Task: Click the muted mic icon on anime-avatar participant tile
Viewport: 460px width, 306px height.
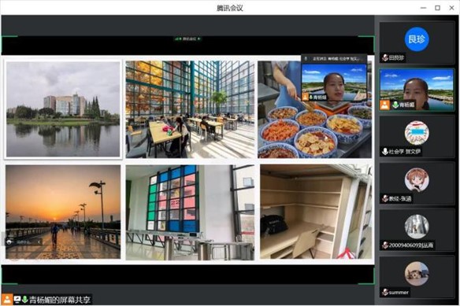Action: (385, 198)
